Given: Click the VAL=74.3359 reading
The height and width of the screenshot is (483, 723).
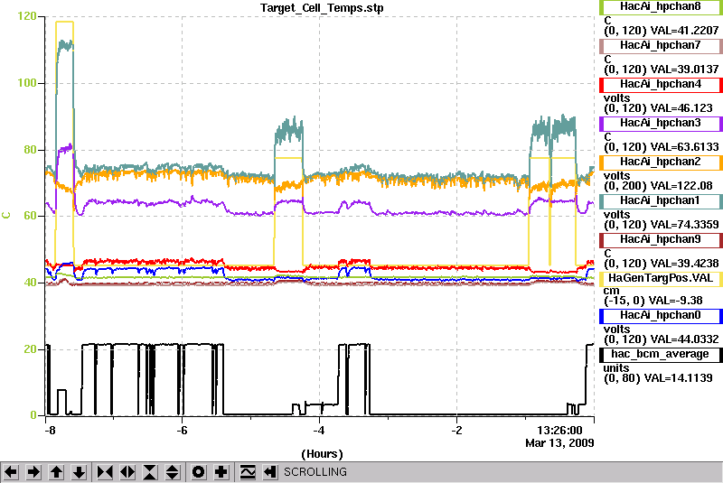Looking at the screenshot, I should coord(684,225).
